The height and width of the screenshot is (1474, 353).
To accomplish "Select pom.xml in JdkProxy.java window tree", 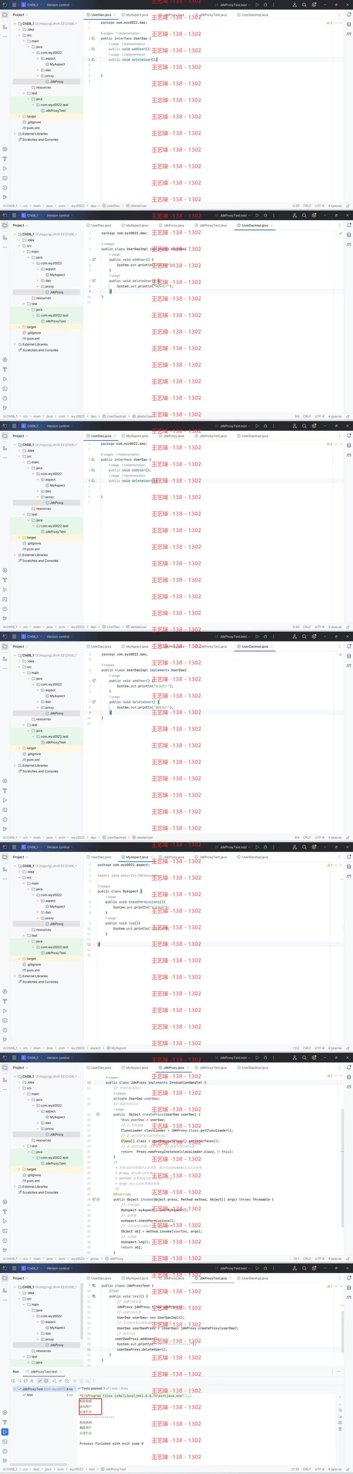I will click(31, 1181).
